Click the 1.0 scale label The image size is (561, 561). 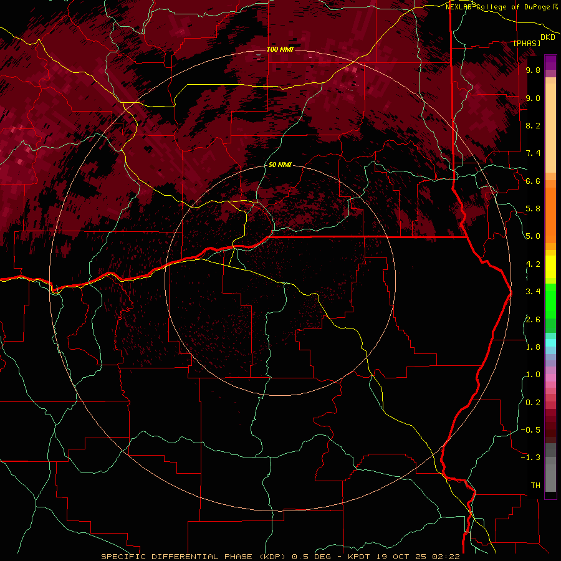coord(533,375)
